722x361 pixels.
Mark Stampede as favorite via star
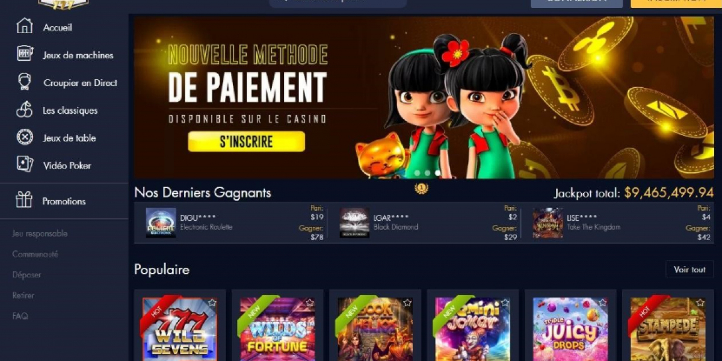[x=699, y=303]
